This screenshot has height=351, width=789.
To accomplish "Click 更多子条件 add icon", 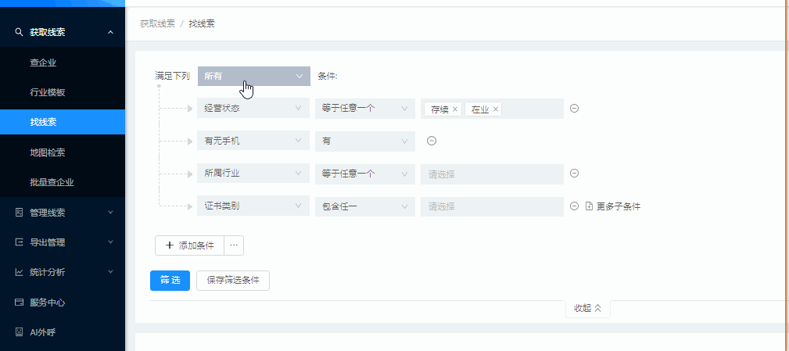I will pyautogui.click(x=590, y=206).
